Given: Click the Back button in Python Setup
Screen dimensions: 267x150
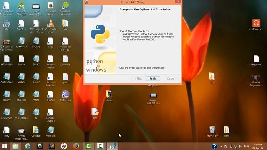Looking at the screenshot, I should click(138, 78).
